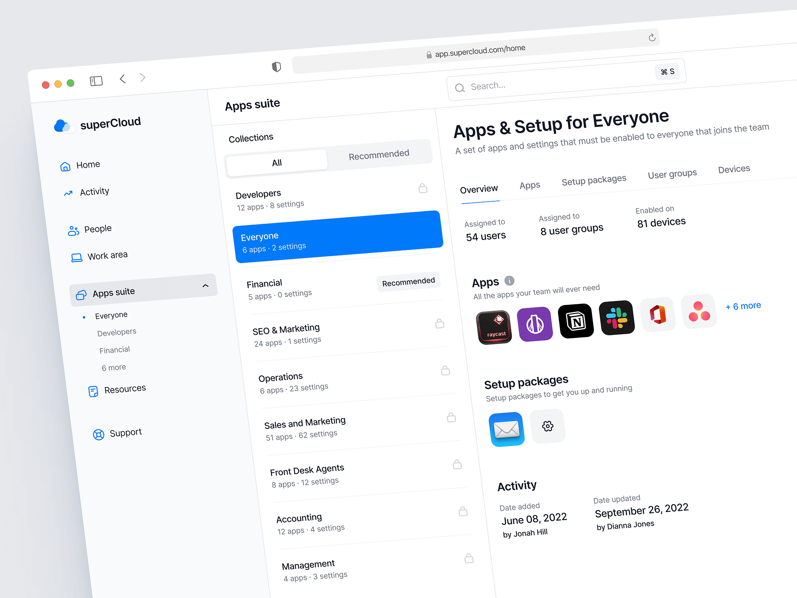Click lock icon on Operations

point(446,370)
